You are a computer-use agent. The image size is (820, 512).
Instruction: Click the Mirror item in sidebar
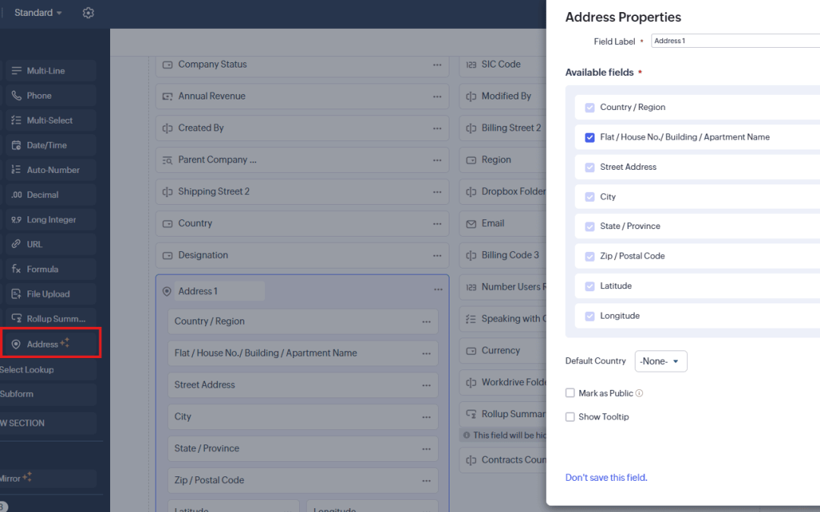tap(48, 478)
